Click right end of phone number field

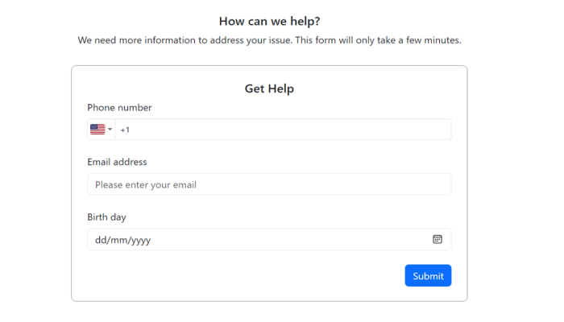pos(441,130)
